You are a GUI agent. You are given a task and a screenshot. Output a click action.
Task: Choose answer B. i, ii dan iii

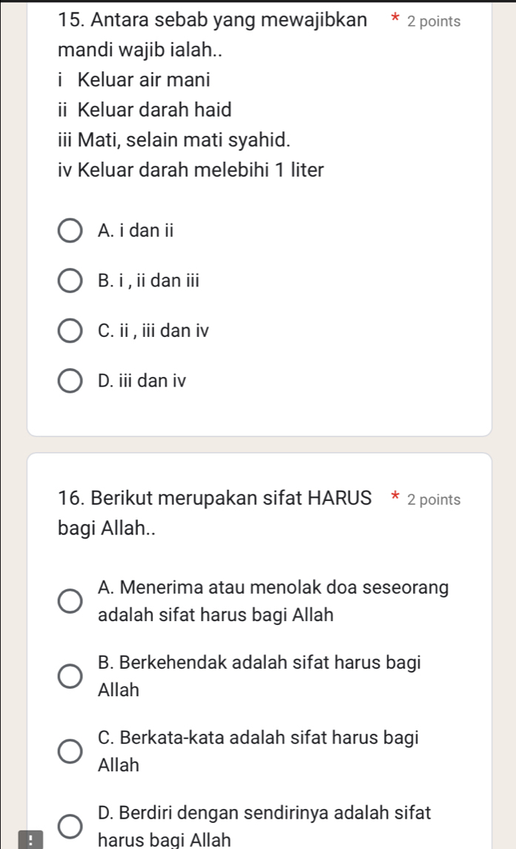[x=70, y=281]
